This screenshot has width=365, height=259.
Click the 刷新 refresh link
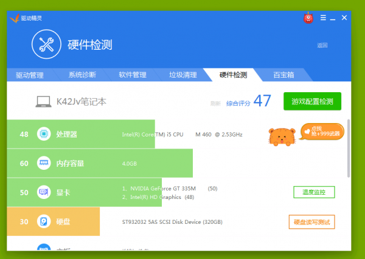215,104
